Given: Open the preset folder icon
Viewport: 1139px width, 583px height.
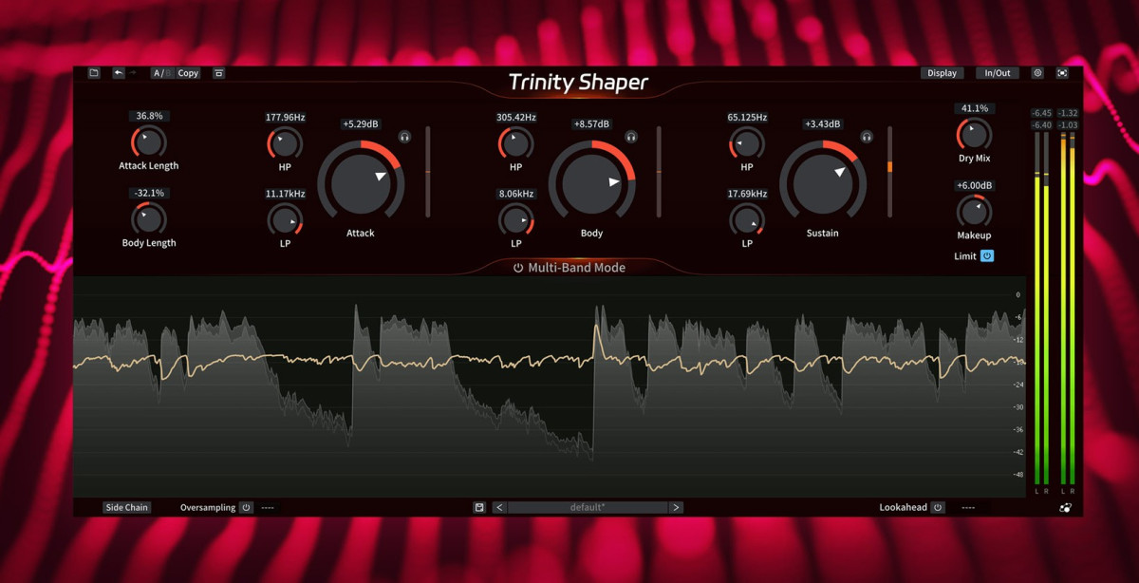Looking at the screenshot, I should [x=94, y=73].
